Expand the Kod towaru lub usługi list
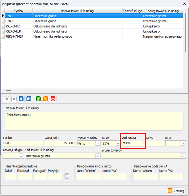The height and width of the screenshot is (196, 189). tap(97, 156)
